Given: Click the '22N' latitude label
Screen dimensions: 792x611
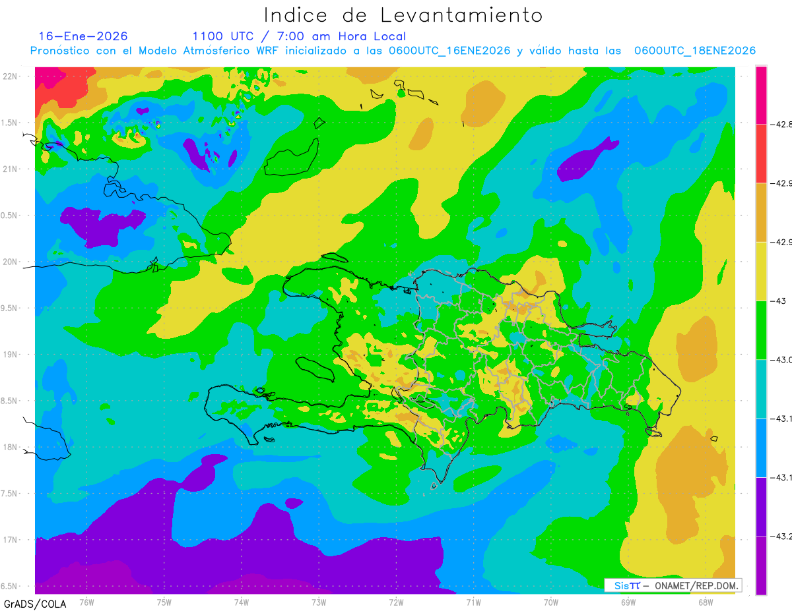Looking at the screenshot, I should pos(11,76).
